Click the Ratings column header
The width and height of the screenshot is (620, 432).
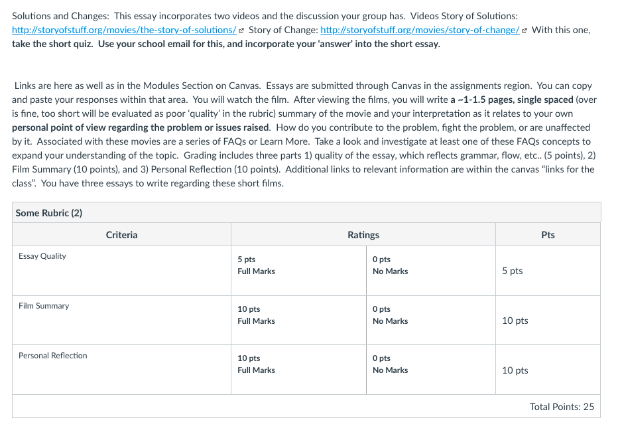[363, 235]
